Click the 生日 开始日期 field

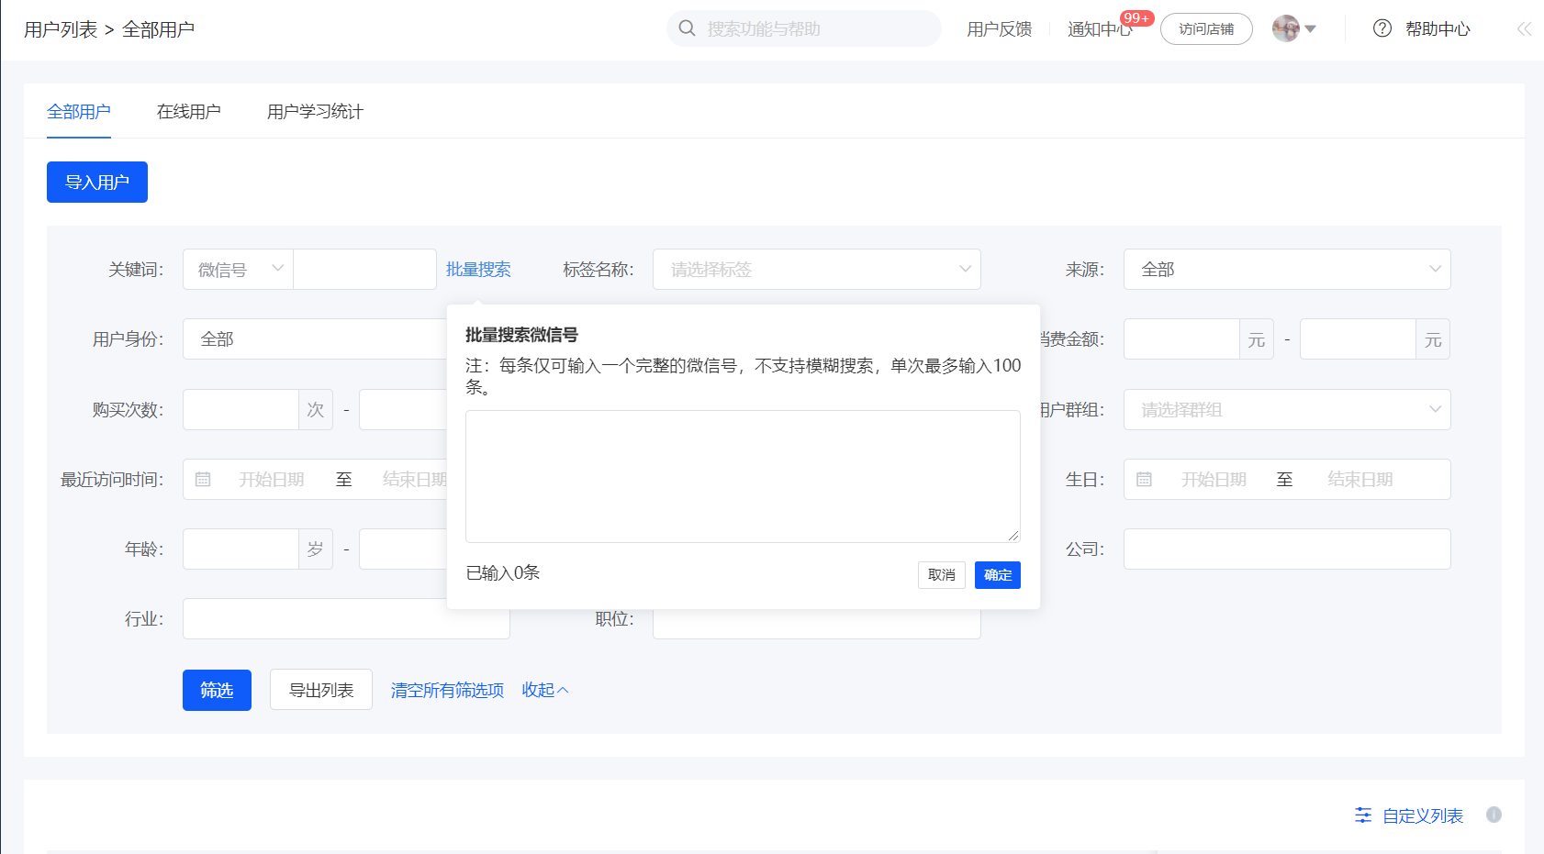(x=1214, y=479)
